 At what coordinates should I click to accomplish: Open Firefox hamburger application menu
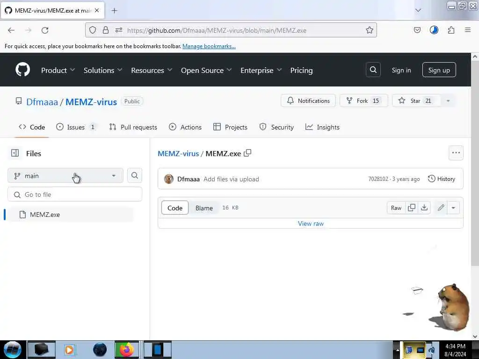pyautogui.click(x=468, y=30)
